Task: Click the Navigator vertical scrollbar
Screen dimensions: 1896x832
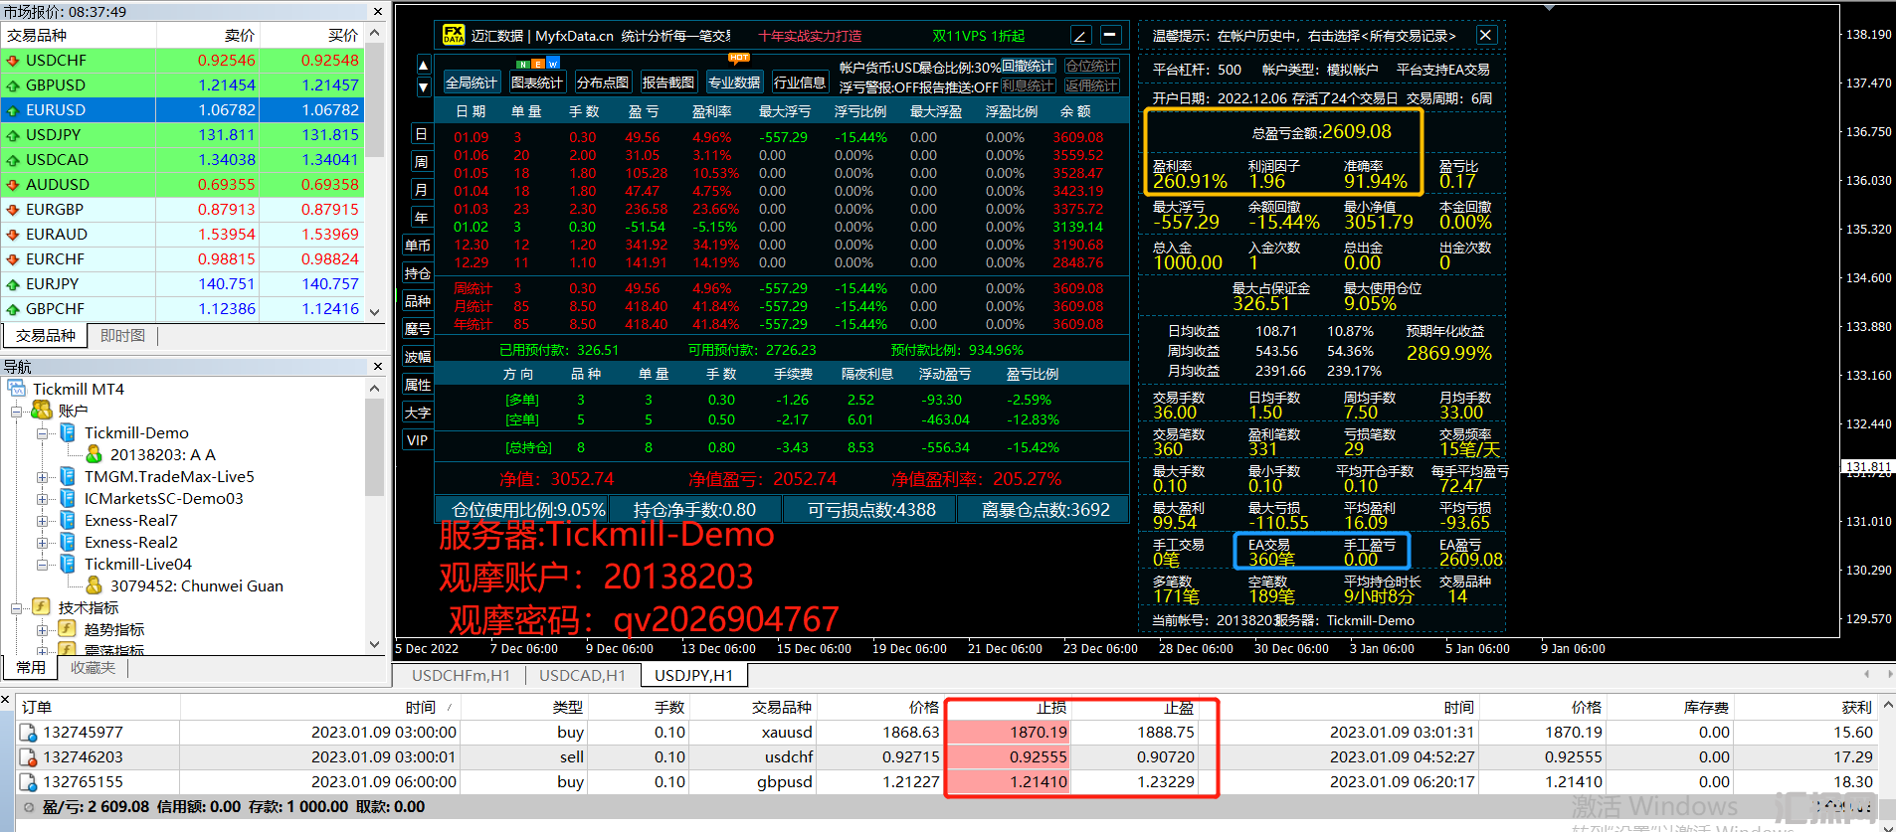Action: [375, 516]
